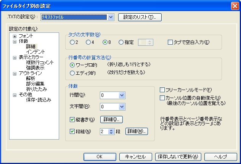The height and width of the screenshot is (164, 241).
Task: Enable タブで空白入力 checkbox
Action: pos(170,42)
